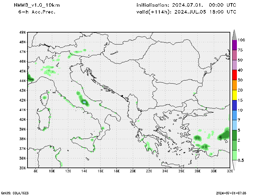Click the initialisation date text
The width and height of the screenshot is (253, 195).
pyautogui.click(x=186, y=5)
